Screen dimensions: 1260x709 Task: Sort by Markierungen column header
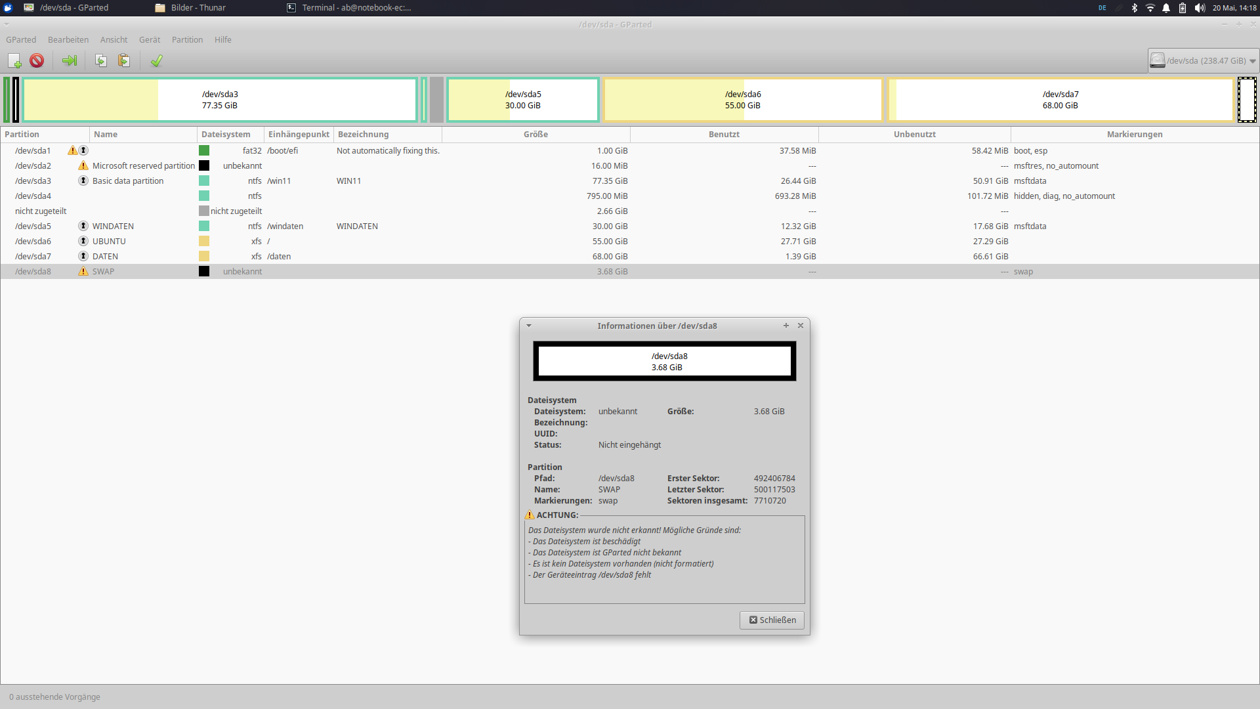[x=1135, y=135]
